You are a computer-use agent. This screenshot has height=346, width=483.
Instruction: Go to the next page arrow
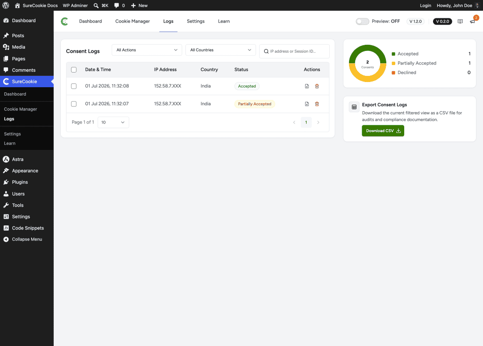[x=318, y=123]
